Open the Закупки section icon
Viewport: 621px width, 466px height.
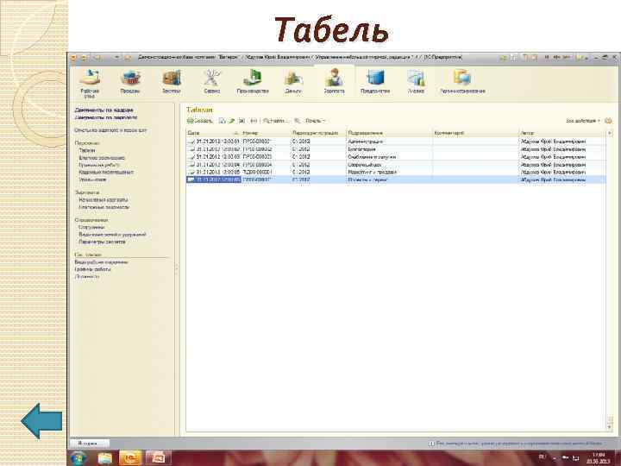pos(171,82)
